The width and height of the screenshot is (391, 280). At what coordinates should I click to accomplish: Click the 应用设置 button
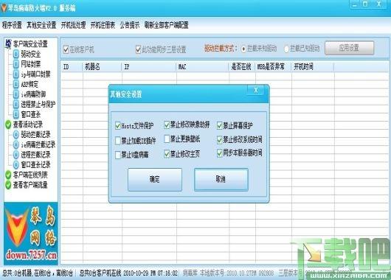pyautogui.click(x=350, y=48)
